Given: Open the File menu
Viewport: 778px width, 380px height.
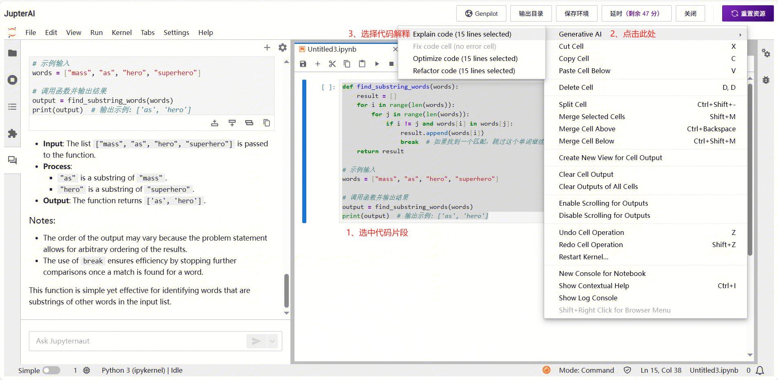Looking at the screenshot, I should coord(31,33).
